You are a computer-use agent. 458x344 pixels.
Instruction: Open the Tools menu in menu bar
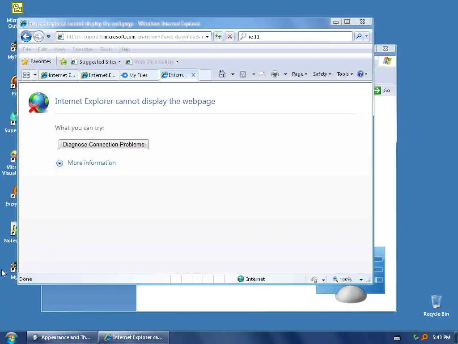coord(106,49)
